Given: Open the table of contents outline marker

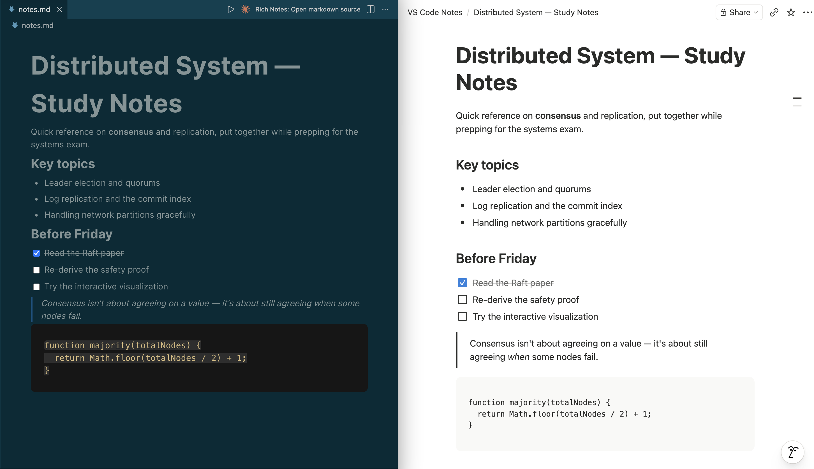Looking at the screenshot, I should point(797,101).
